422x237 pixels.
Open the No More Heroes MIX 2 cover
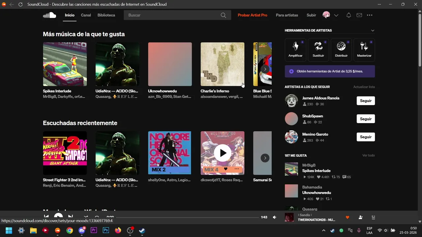click(x=170, y=153)
